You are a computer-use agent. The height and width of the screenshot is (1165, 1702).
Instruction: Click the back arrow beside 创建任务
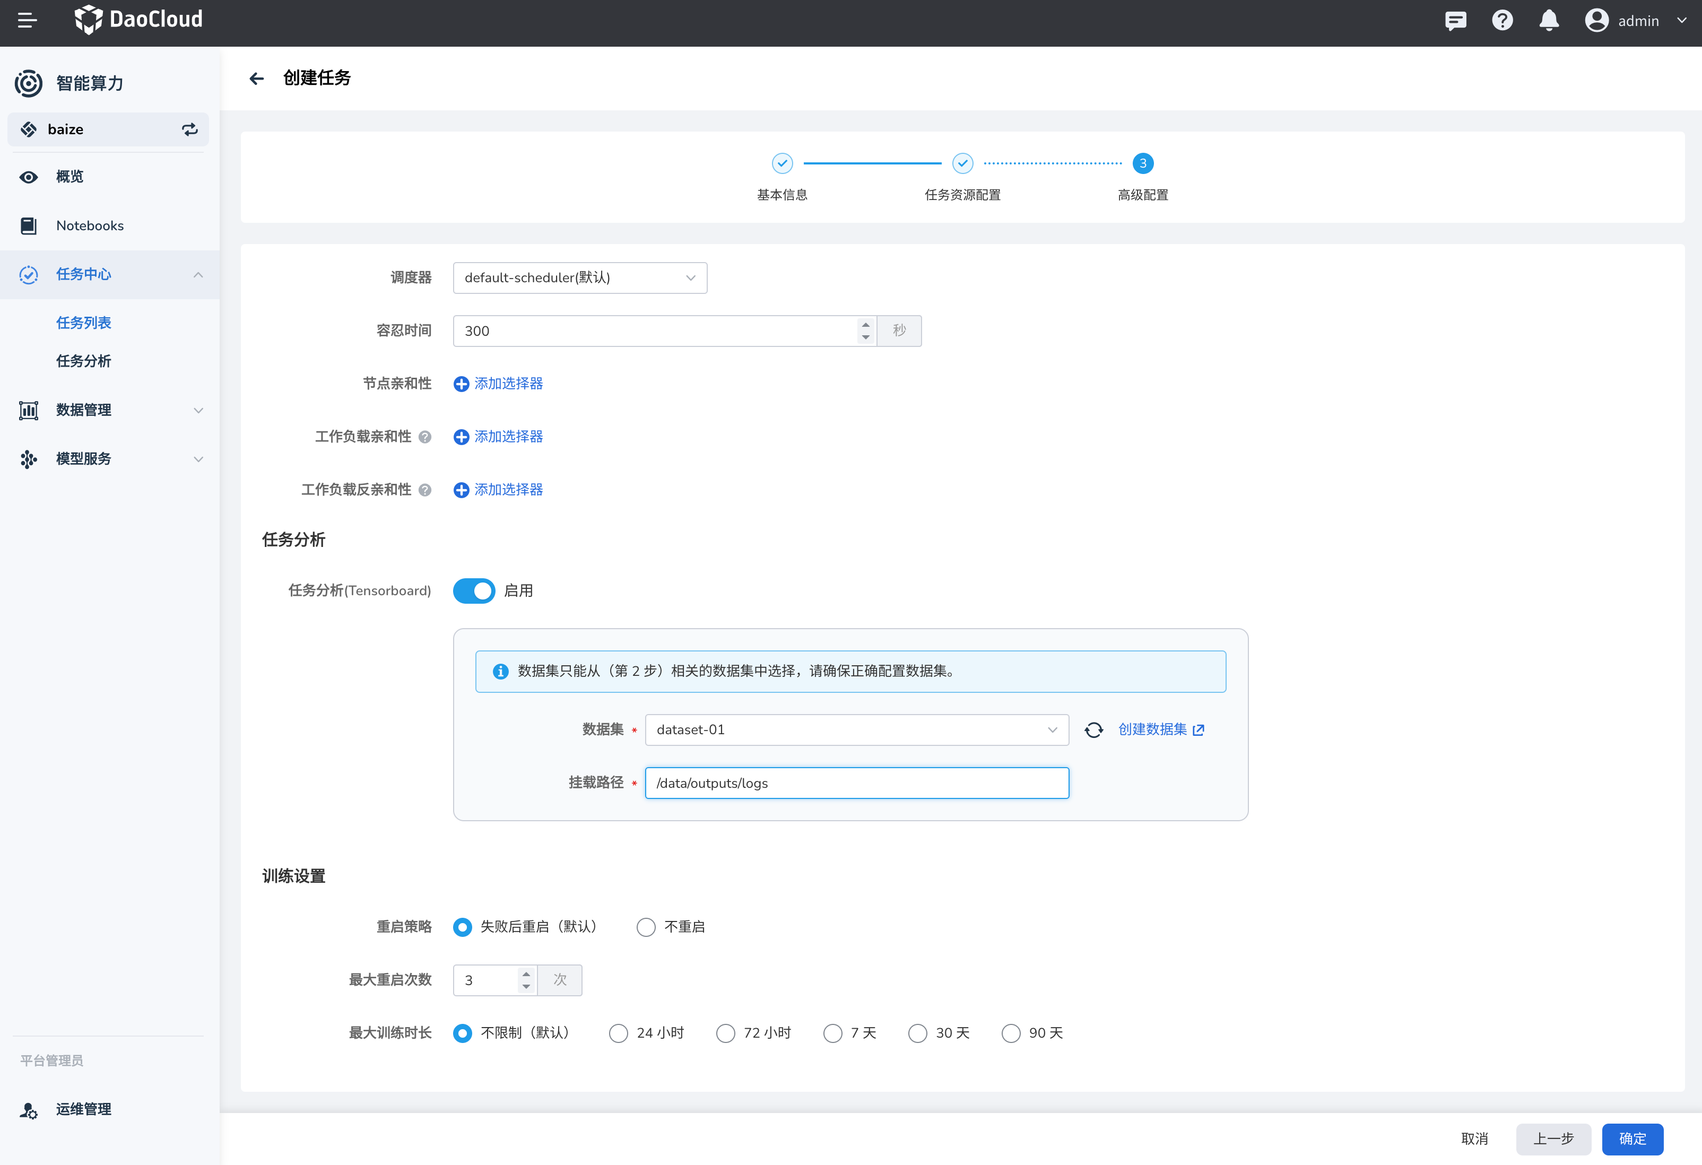[257, 79]
